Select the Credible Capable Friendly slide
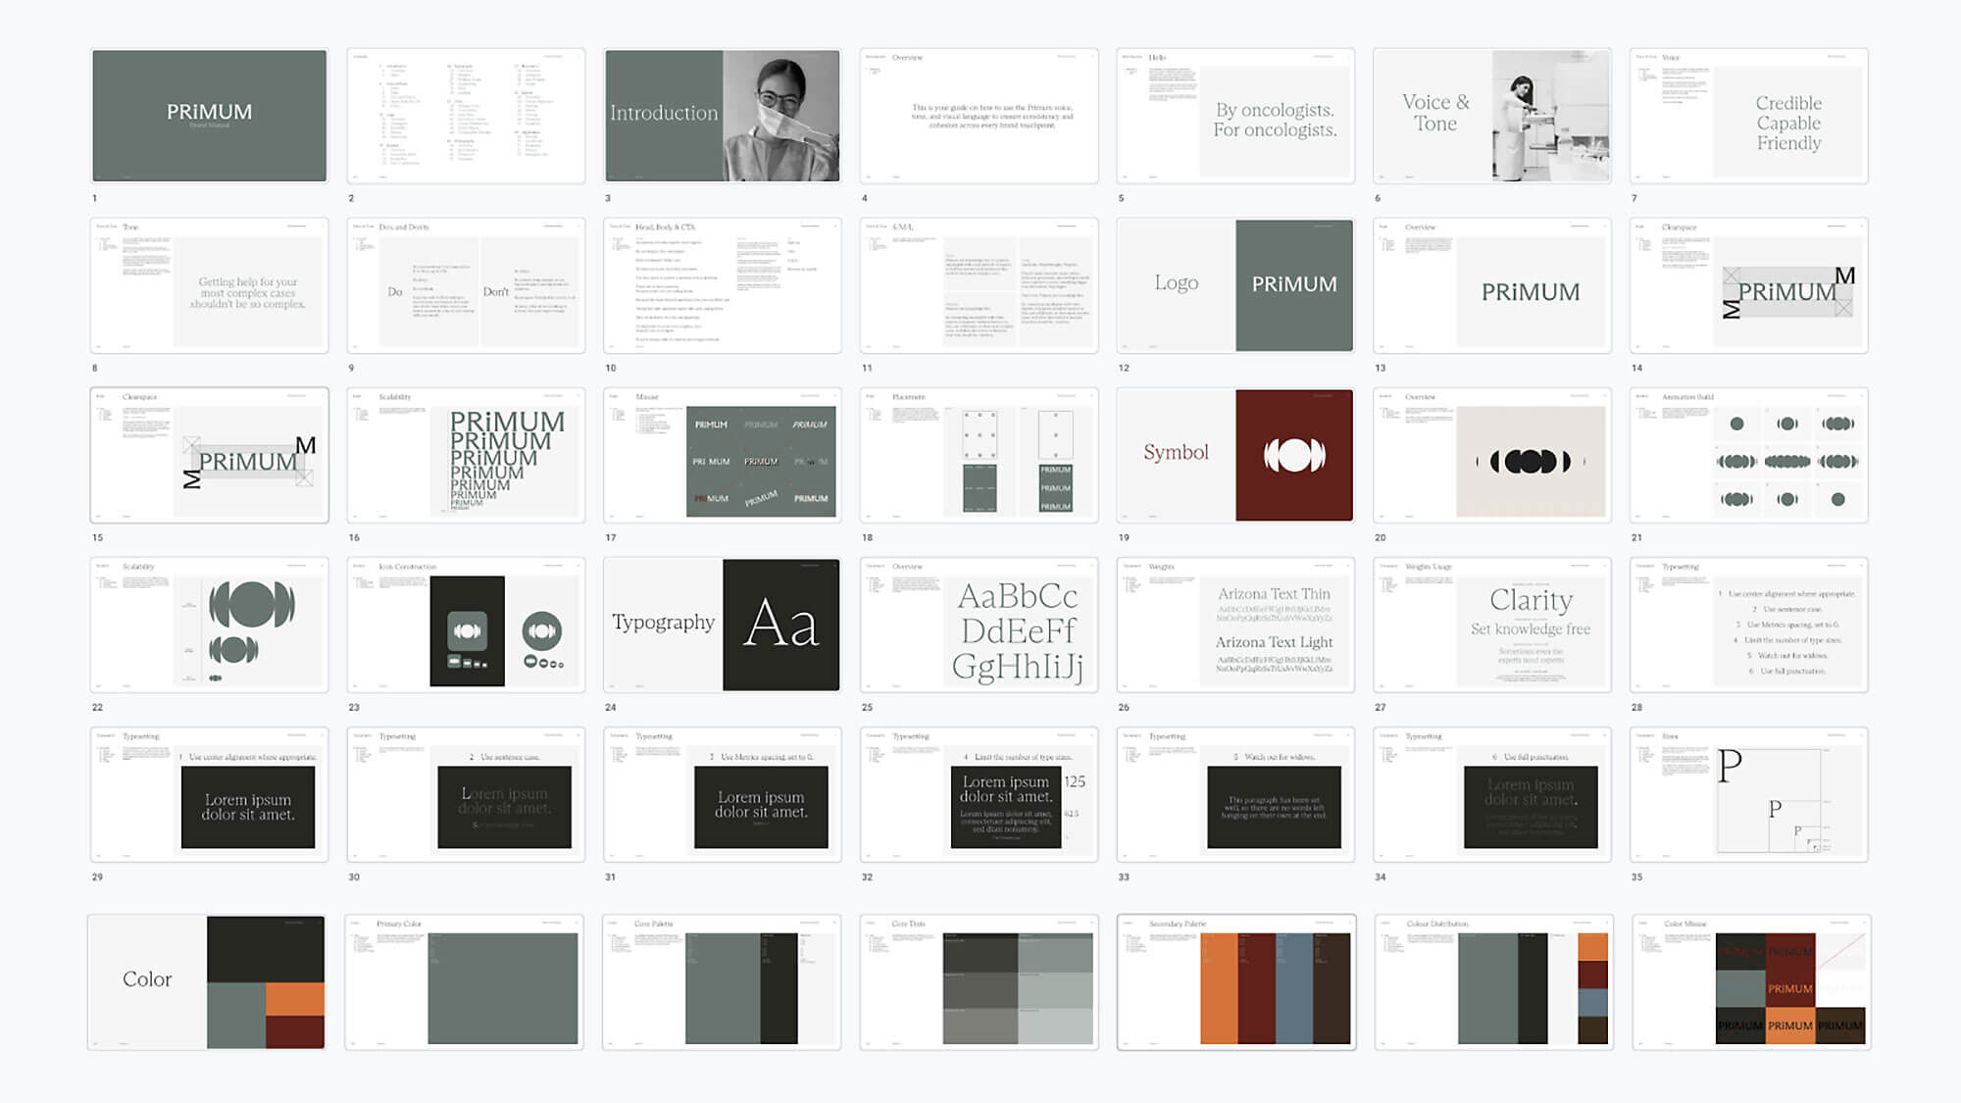The height and width of the screenshot is (1103, 1961). (1749, 116)
